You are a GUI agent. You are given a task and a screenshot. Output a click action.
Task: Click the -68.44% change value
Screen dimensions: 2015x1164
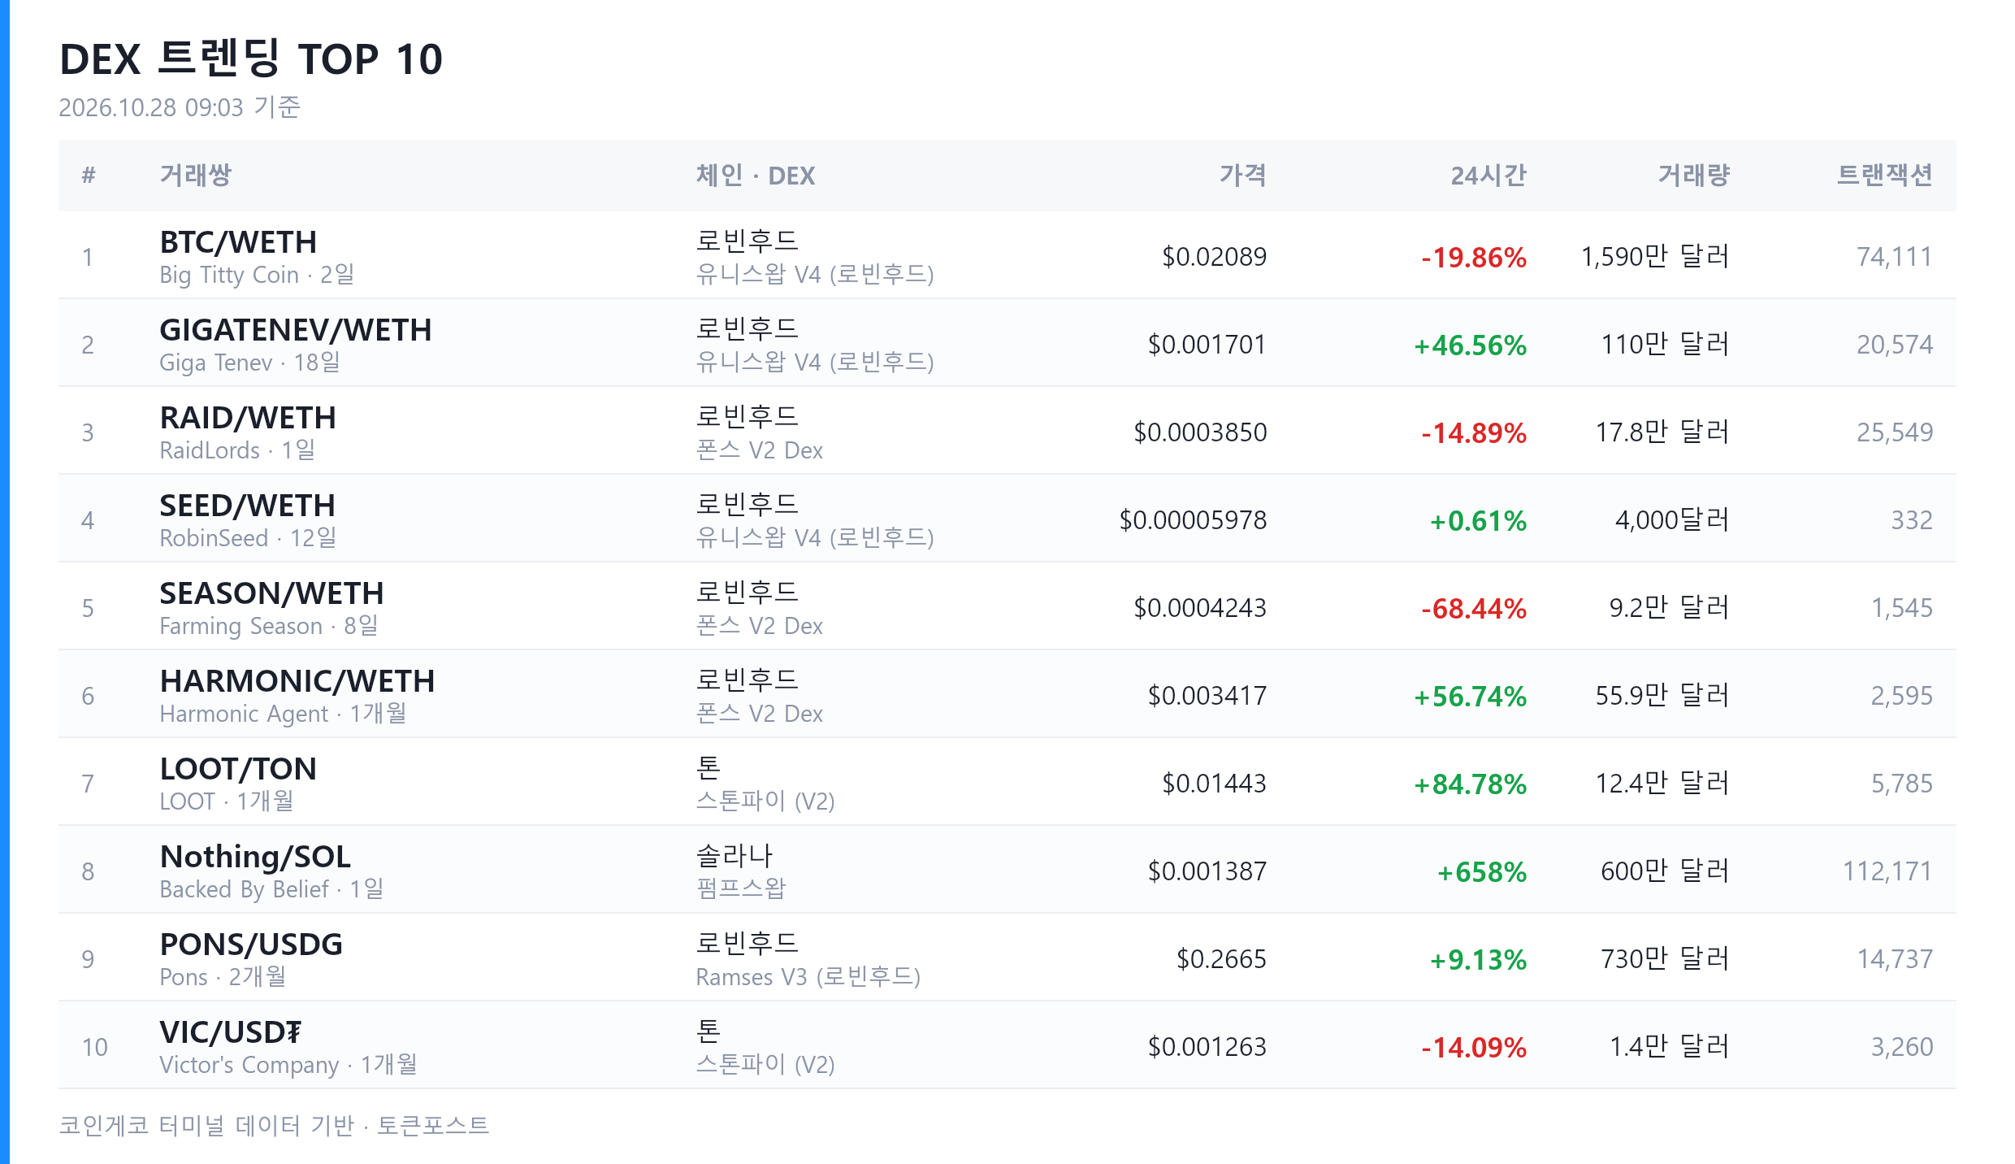click(1474, 609)
